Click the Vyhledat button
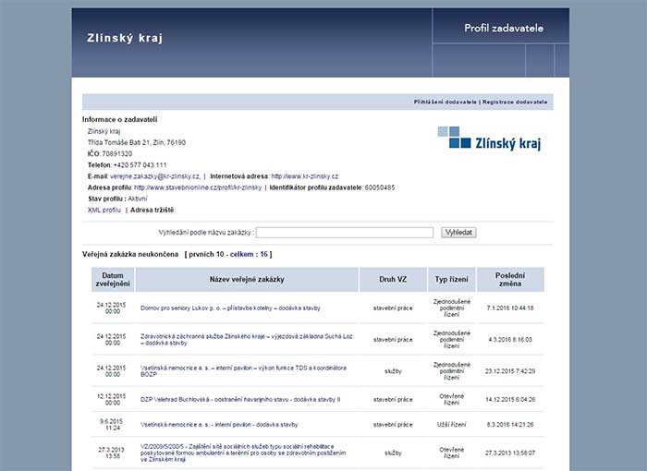Image resolution: width=647 pixels, height=471 pixels. click(x=458, y=233)
